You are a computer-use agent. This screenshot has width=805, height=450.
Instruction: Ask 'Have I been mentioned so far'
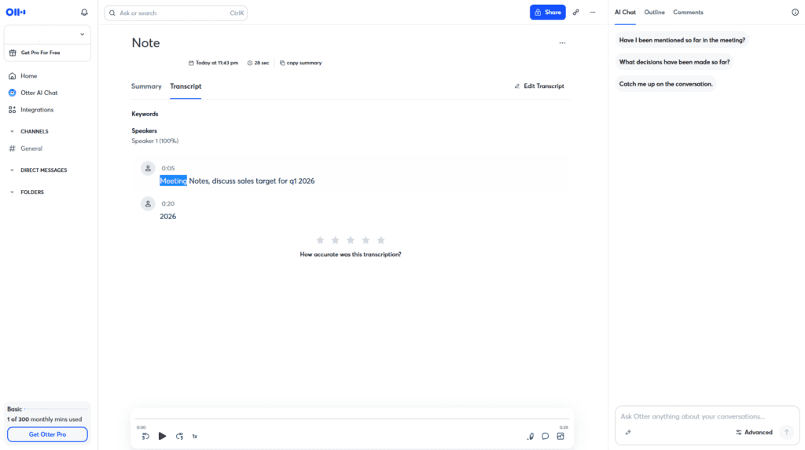click(x=682, y=40)
